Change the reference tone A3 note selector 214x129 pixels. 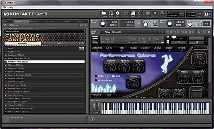pos(206,24)
